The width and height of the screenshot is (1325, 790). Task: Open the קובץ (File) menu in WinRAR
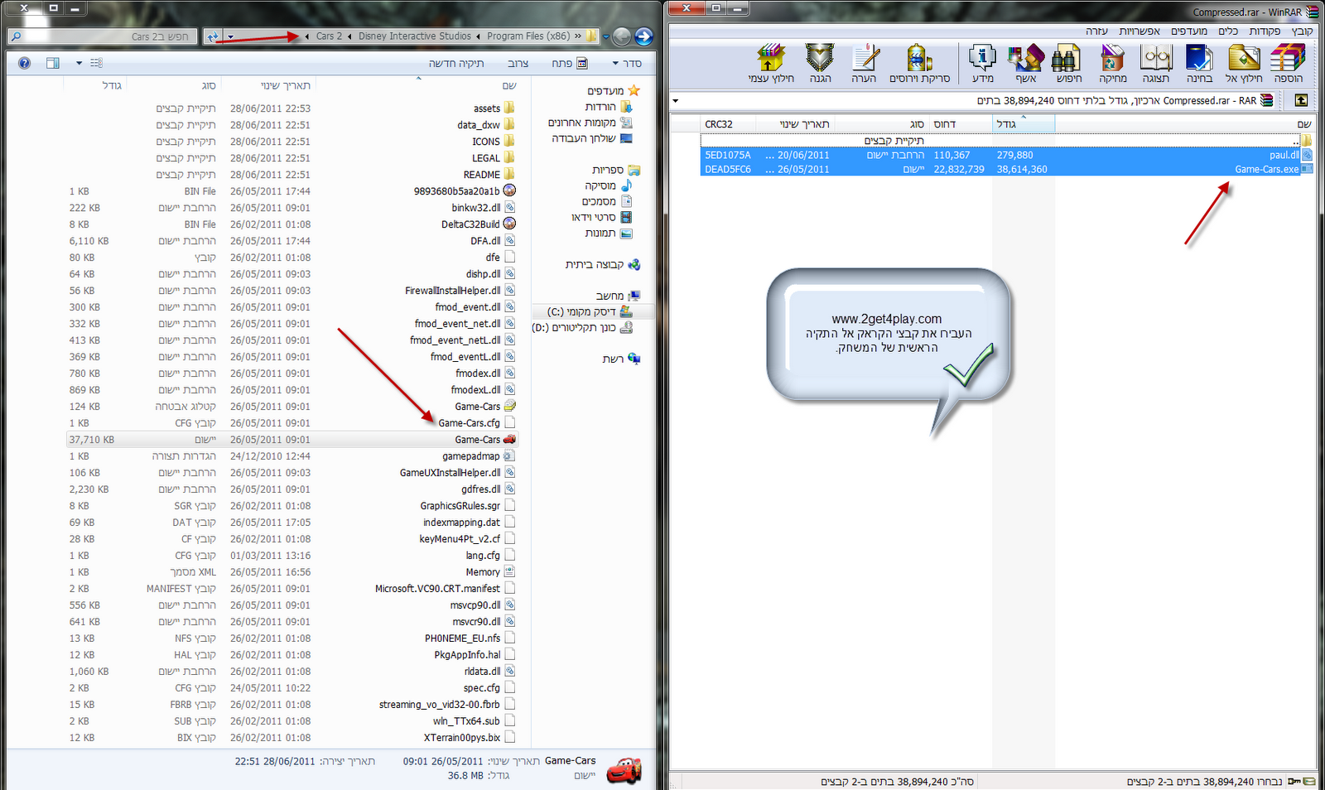point(1302,31)
